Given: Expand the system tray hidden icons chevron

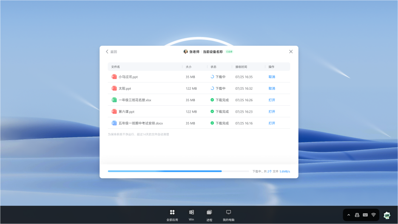Looking at the screenshot, I should pyautogui.click(x=349, y=215).
